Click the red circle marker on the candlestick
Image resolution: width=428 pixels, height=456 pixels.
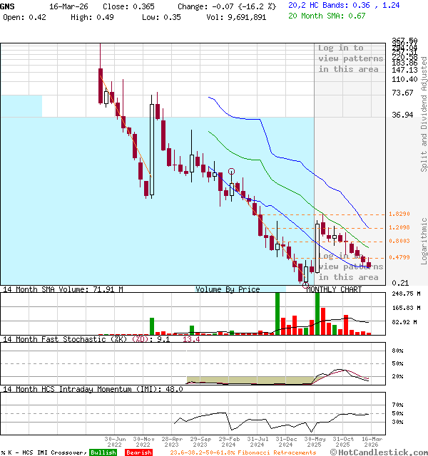coord(231,171)
